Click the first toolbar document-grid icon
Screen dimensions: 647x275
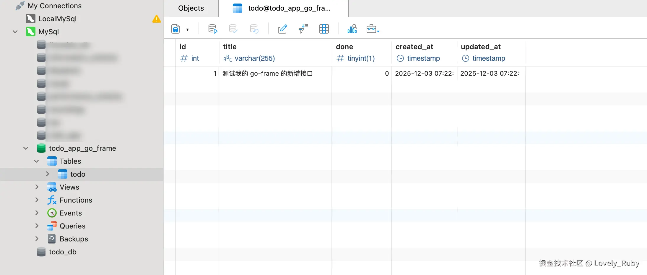[x=175, y=29]
